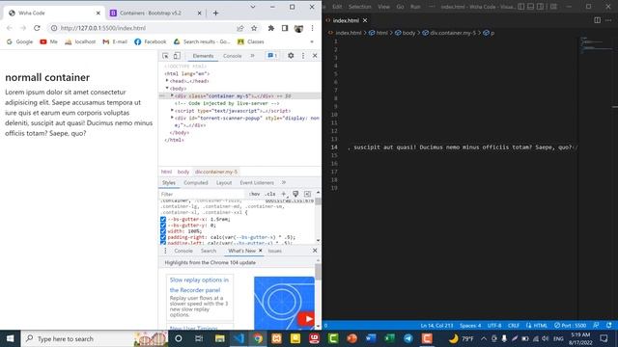Image resolution: width=618 pixels, height=347 pixels.
Task: Open Chrome tab search dropdown
Action: (253, 7)
